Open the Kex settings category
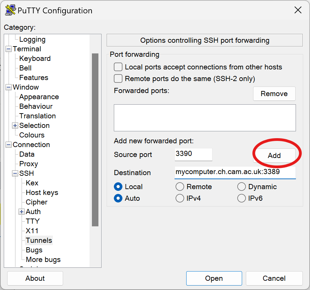 click(32, 183)
